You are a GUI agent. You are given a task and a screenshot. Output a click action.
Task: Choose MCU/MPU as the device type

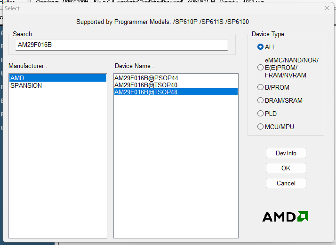(260, 127)
